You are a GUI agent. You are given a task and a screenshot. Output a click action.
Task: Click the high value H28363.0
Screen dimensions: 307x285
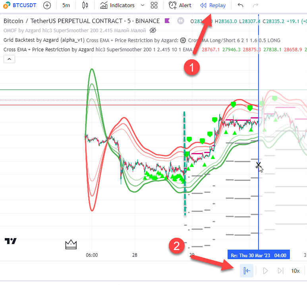click(226, 21)
